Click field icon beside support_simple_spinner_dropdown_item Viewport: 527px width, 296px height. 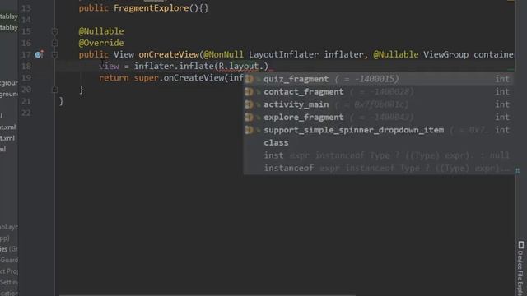tap(249, 130)
